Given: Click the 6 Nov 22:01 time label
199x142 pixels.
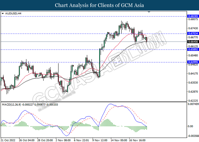Looking at the screenshot, I should pyautogui.click(x=82, y=140).
